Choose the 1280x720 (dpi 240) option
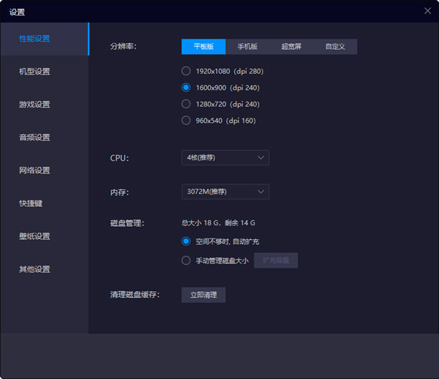The image size is (439, 379). (x=186, y=105)
